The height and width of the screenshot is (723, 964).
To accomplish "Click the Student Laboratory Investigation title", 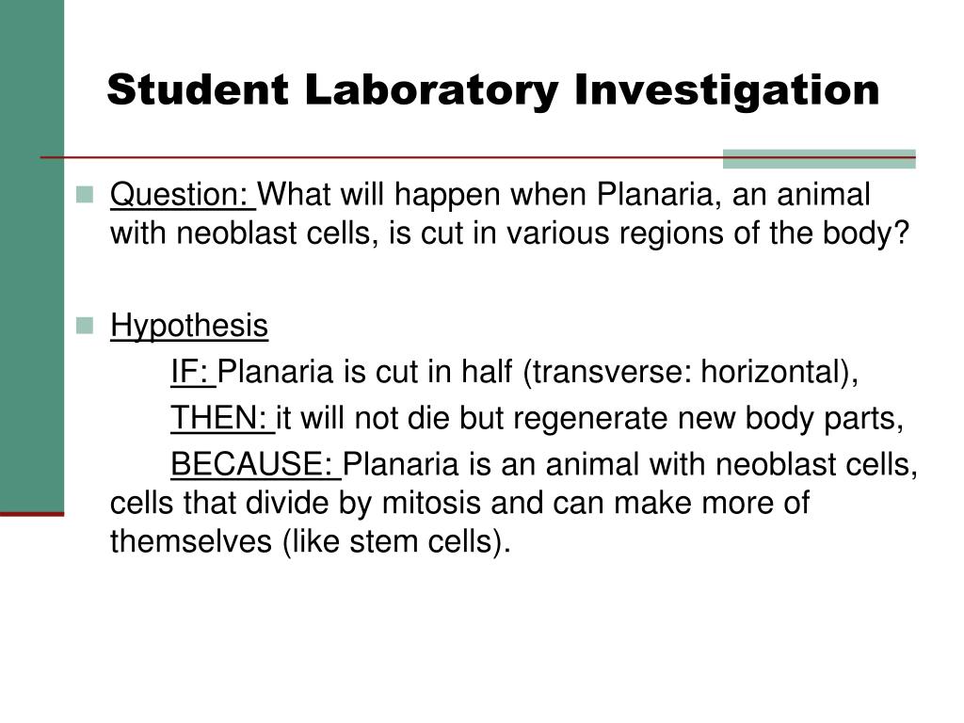I will pyautogui.click(x=493, y=91).
